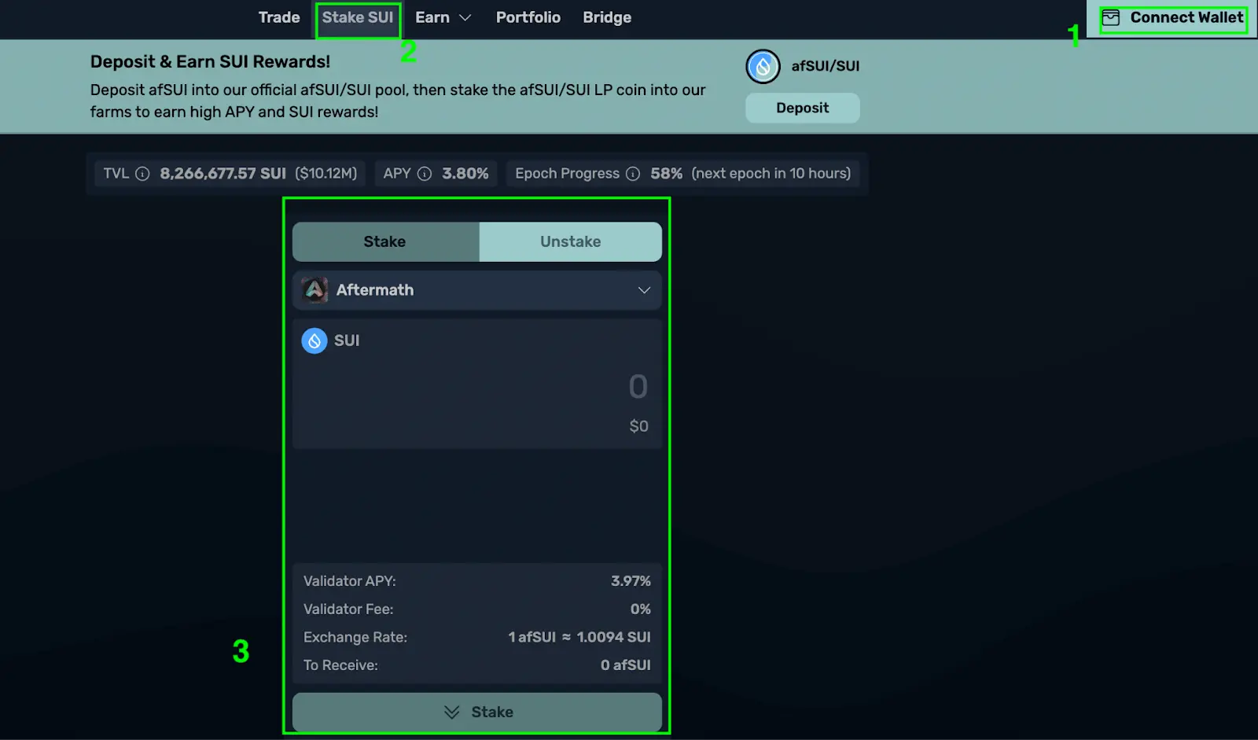Click the Aftermath validator logo

[314, 290]
